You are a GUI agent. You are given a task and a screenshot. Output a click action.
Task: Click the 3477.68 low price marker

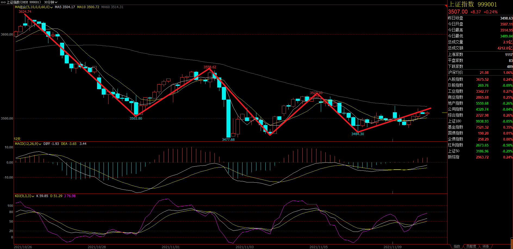click(228, 140)
